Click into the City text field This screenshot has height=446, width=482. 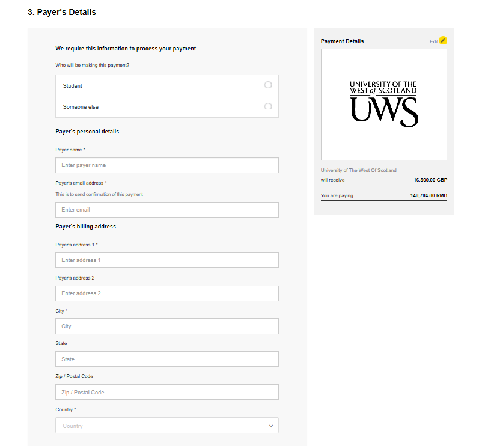point(166,326)
